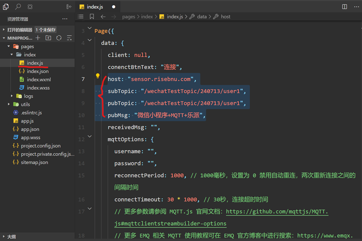Open the Search magnifier icon
This screenshot has width=362, height=241.
(18, 7)
